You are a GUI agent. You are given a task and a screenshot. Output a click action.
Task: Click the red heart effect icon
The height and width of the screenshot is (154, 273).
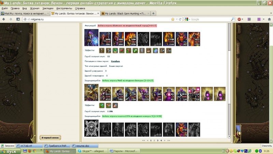tap(122, 50)
